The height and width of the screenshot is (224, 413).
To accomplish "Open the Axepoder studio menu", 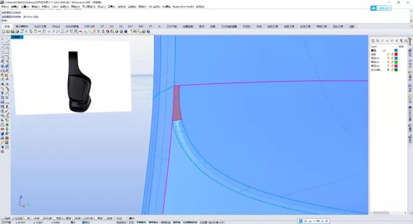I will (x=183, y=7).
